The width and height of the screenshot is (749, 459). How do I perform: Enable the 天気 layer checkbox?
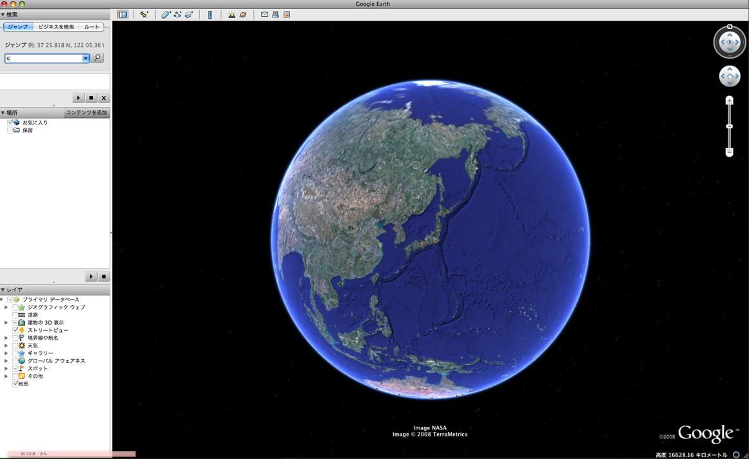tap(15, 346)
